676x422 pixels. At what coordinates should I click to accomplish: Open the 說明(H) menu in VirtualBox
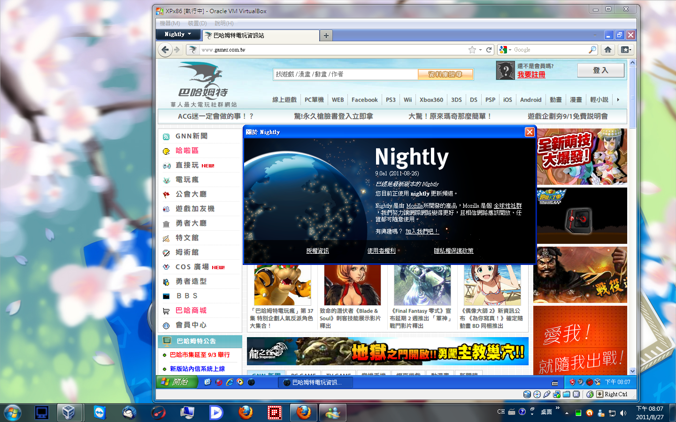(x=224, y=23)
